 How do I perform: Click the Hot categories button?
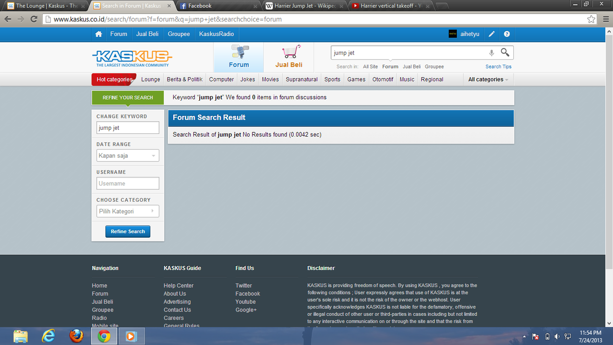tap(114, 80)
